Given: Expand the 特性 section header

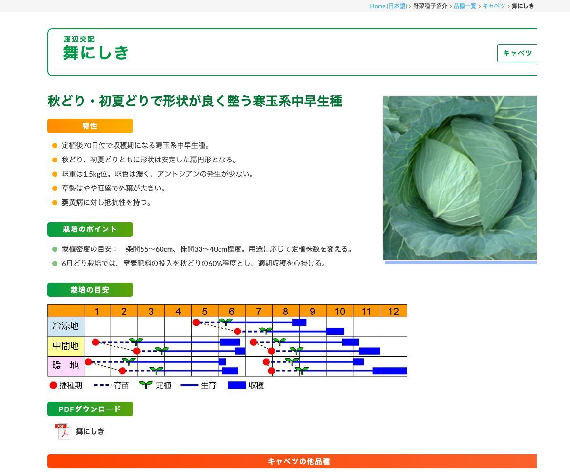Looking at the screenshot, I should (89, 126).
